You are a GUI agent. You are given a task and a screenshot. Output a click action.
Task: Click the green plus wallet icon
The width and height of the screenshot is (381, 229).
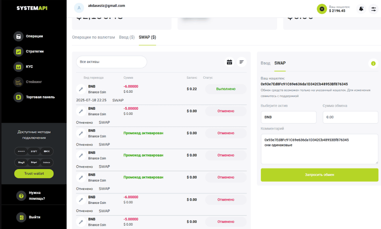322,9
